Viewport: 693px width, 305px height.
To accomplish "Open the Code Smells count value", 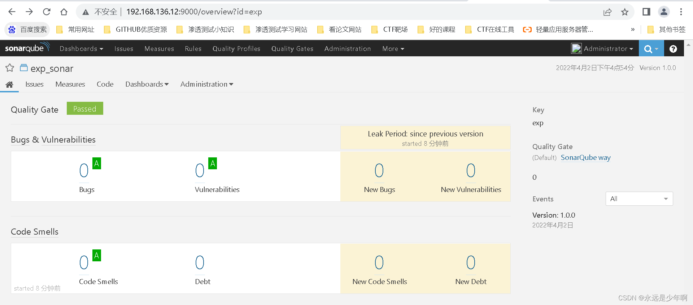I will pyautogui.click(x=84, y=262).
